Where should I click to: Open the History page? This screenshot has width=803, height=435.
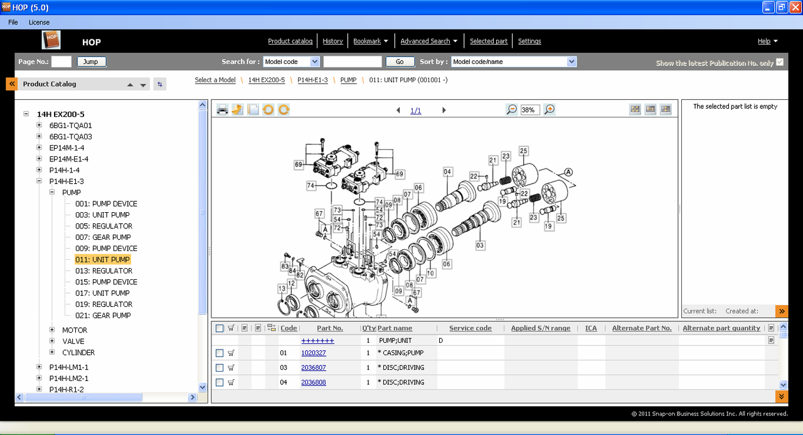pos(332,41)
